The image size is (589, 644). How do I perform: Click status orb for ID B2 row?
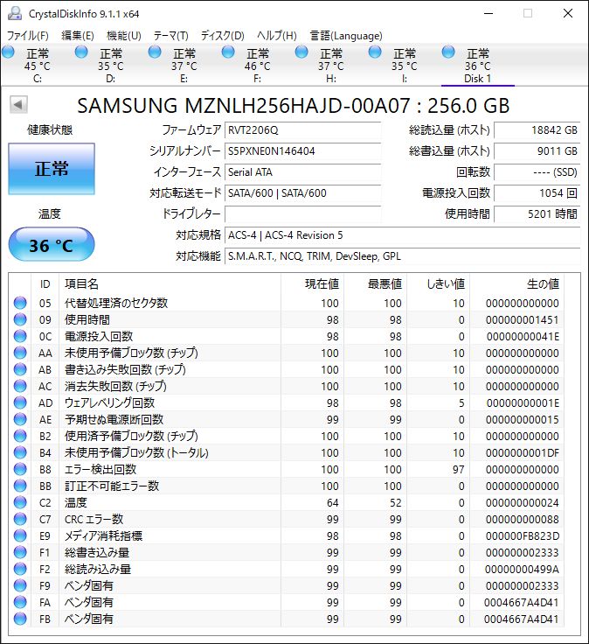click(x=20, y=436)
